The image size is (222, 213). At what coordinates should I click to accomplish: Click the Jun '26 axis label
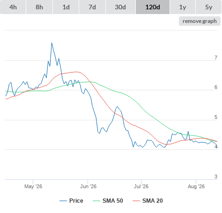(x=88, y=186)
